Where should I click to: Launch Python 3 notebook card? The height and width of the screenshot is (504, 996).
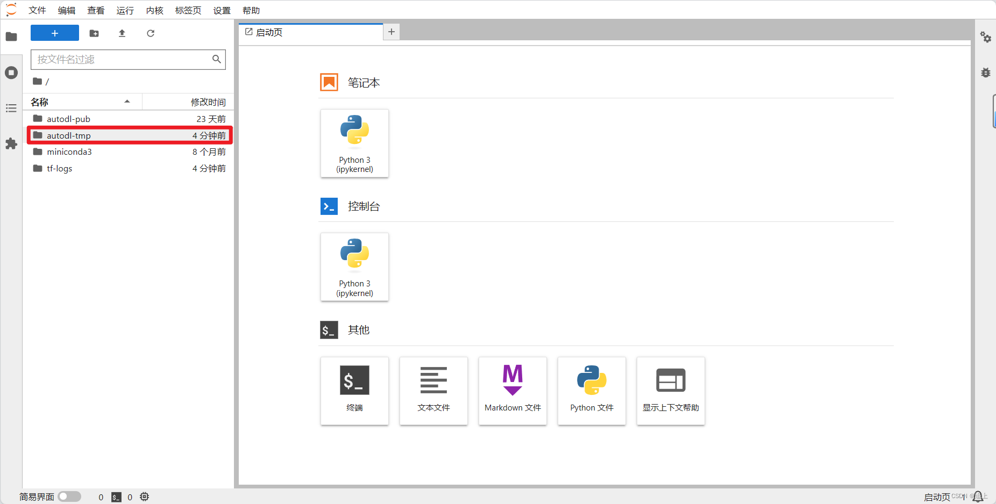354,143
